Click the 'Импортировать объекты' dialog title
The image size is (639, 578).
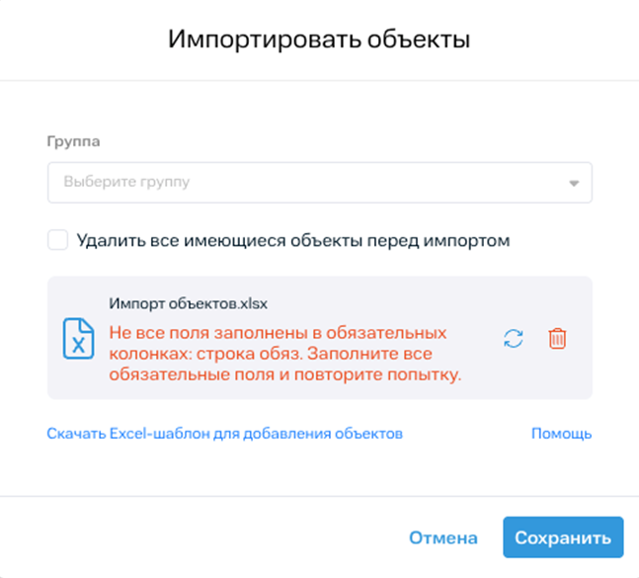[x=319, y=40]
